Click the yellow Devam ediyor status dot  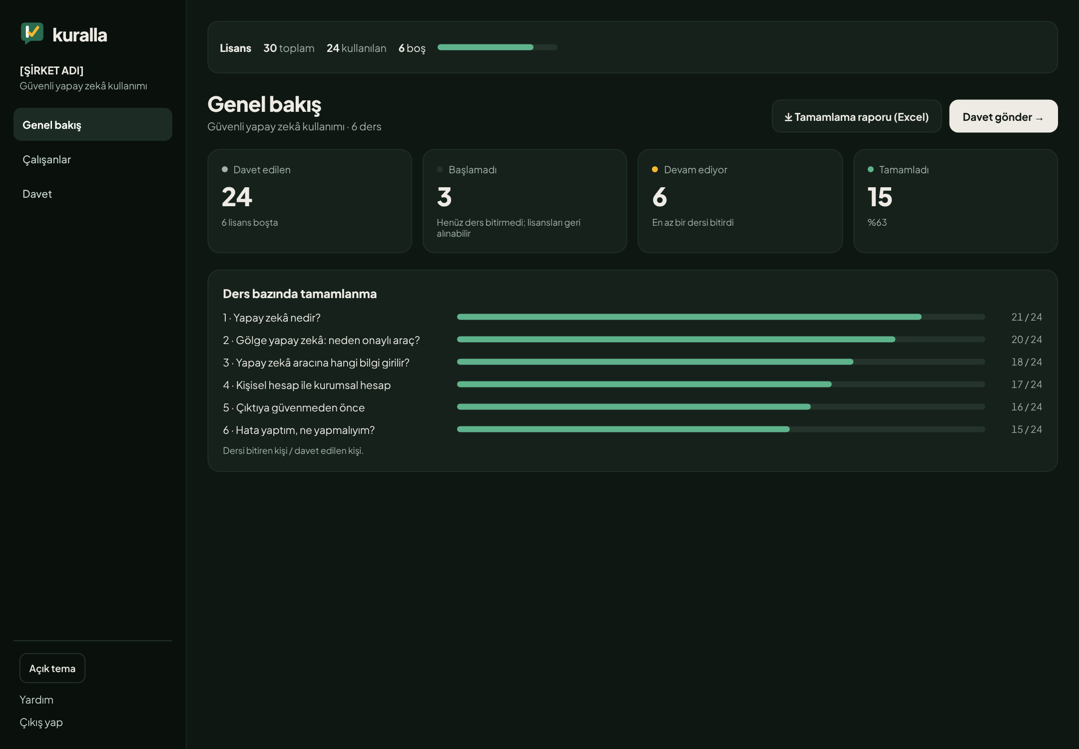pos(655,169)
